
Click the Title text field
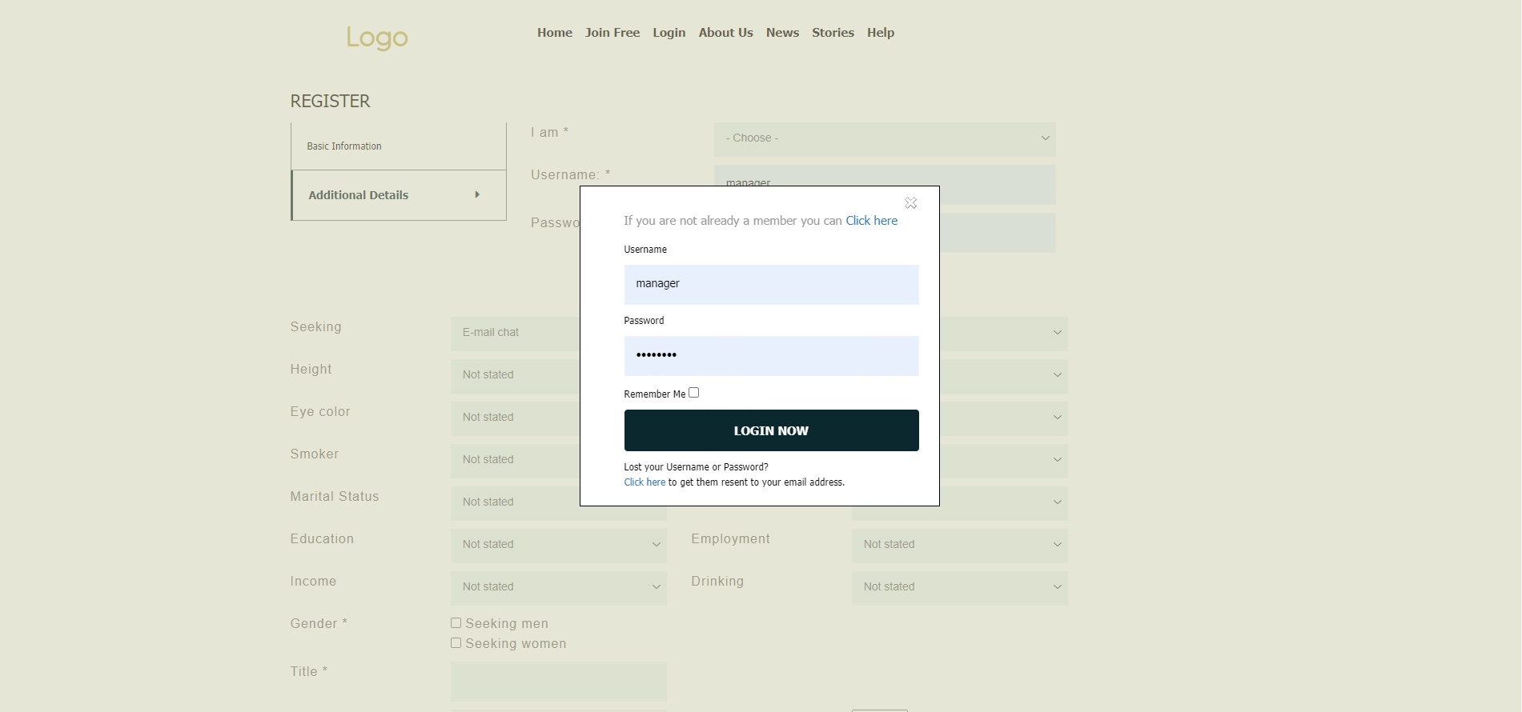point(558,681)
